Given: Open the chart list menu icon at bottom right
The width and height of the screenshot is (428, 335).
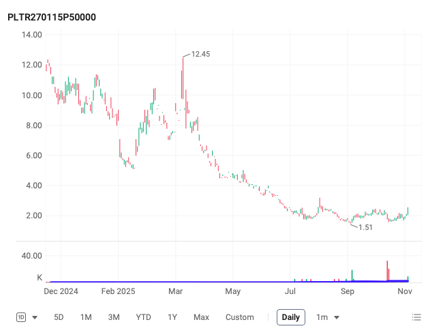Looking at the screenshot, I should tap(416, 317).
